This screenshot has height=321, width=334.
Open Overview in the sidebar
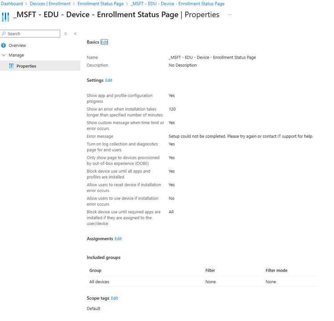coord(17,45)
